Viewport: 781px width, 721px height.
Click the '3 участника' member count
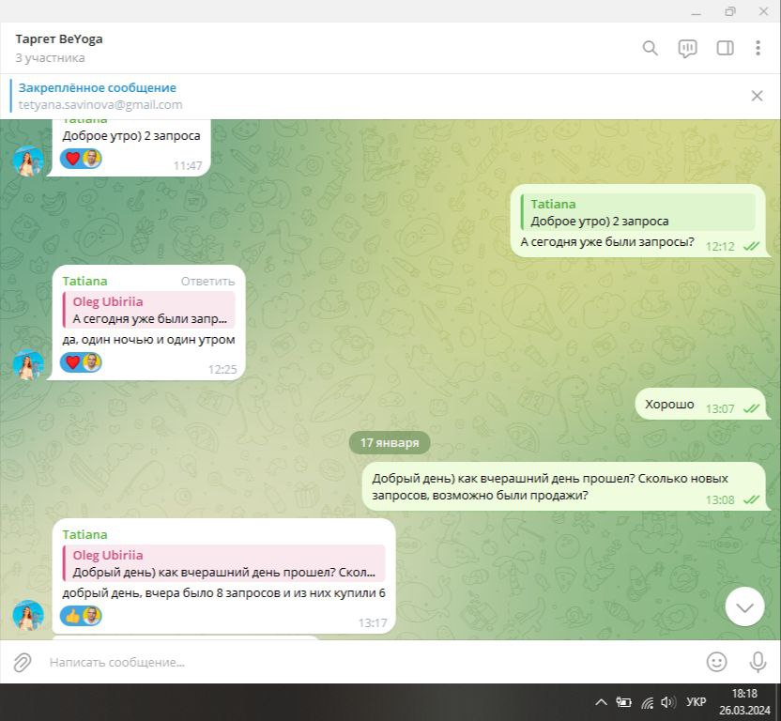coord(50,58)
